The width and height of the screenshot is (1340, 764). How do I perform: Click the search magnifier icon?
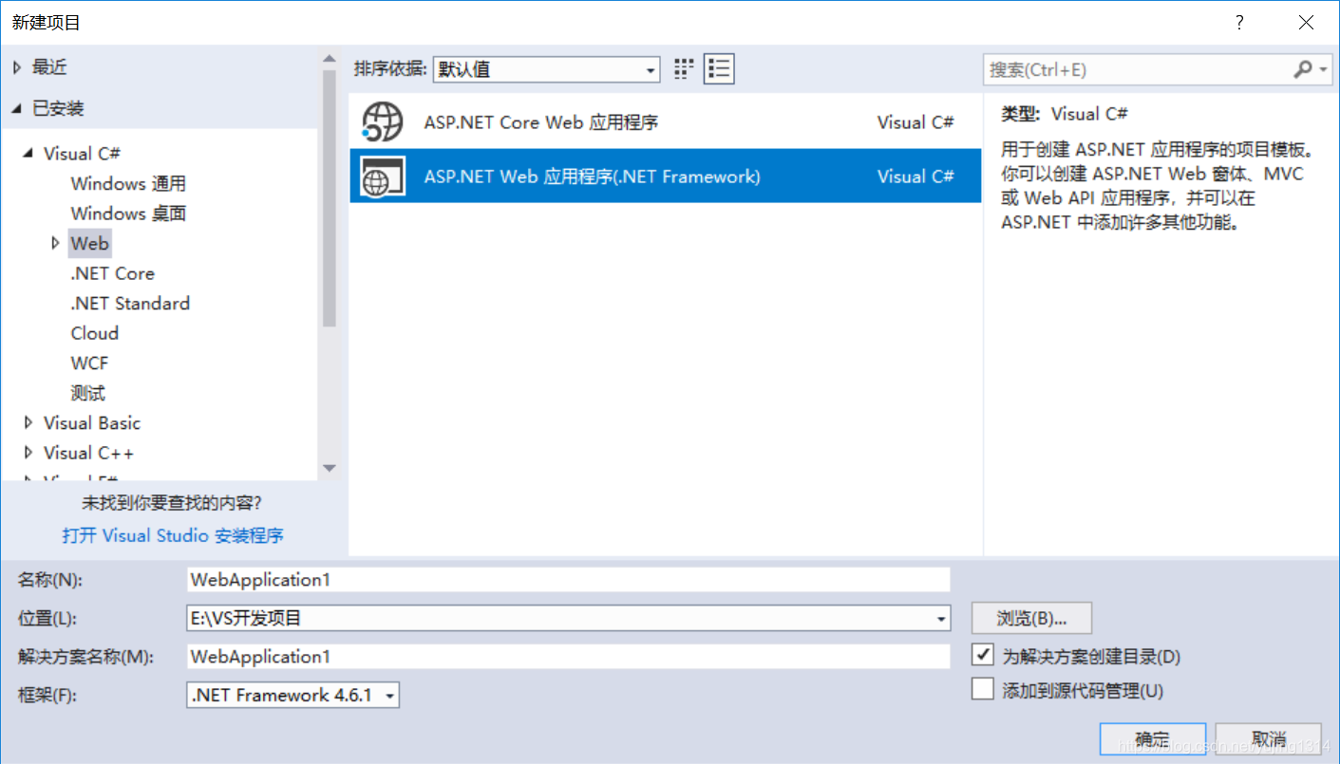pos(1303,69)
